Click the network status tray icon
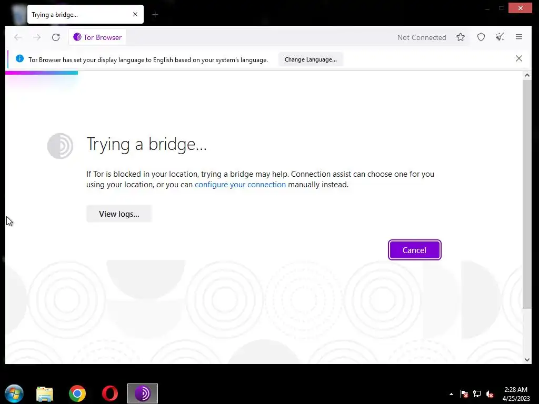The width and height of the screenshot is (539, 404). pyautogui.click(x=477, y=393)
